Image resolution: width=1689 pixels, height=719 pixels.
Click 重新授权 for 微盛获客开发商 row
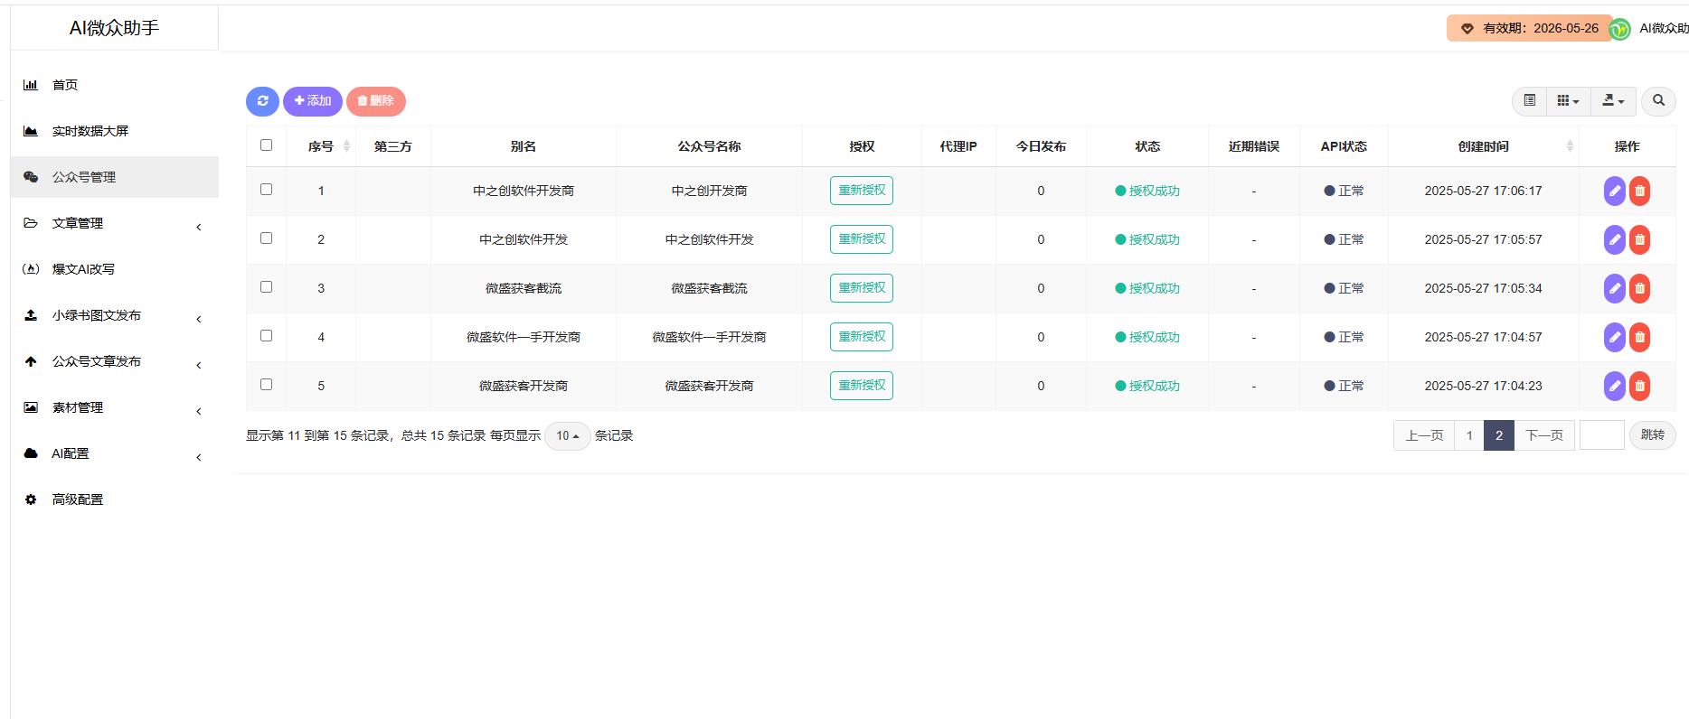tap(862, 386)
